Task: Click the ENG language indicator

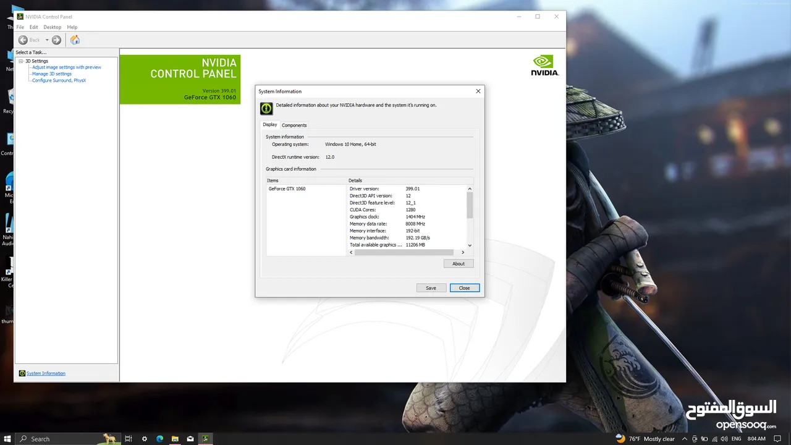Action: [737, 439]
